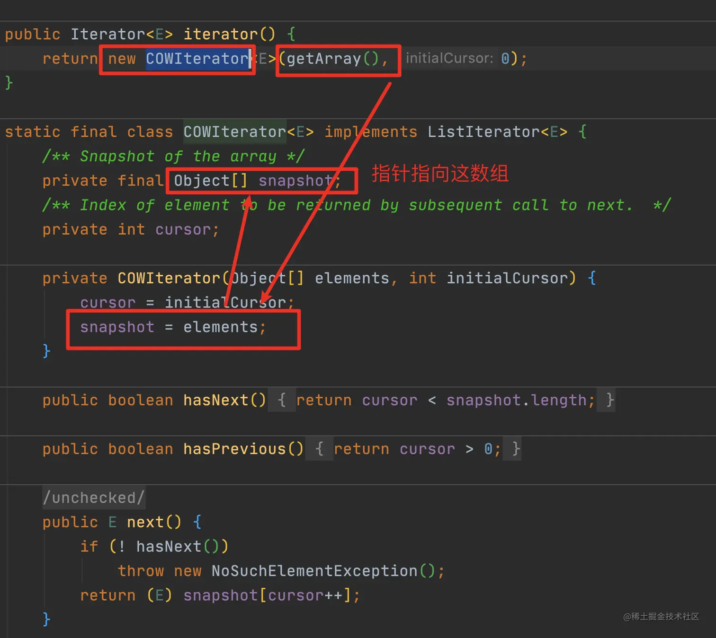
Task: Click the 'snapshot[cursor++]' return expression
Action: (x=267, y=595)
